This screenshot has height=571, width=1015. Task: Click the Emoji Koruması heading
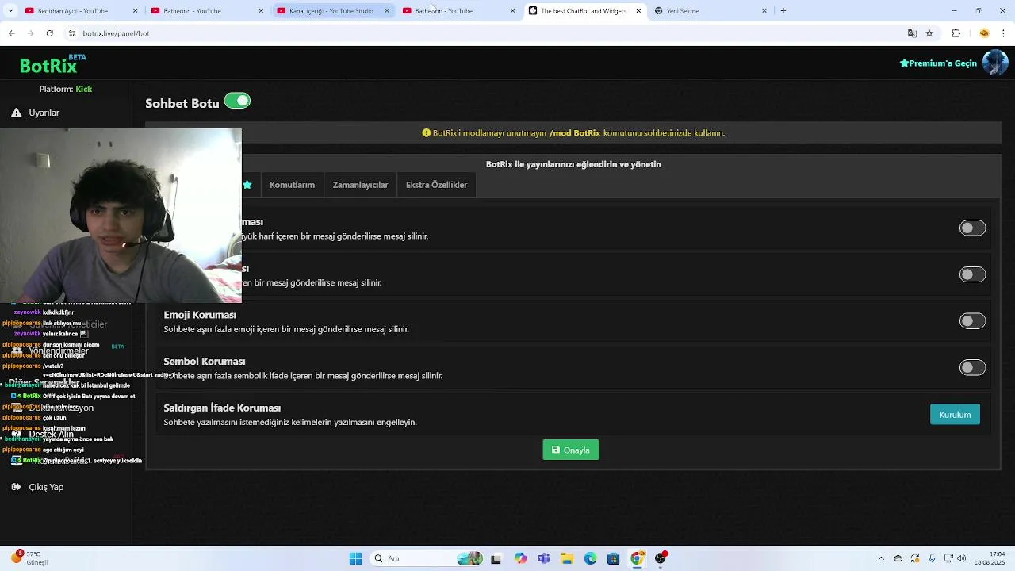pos(200,315)
